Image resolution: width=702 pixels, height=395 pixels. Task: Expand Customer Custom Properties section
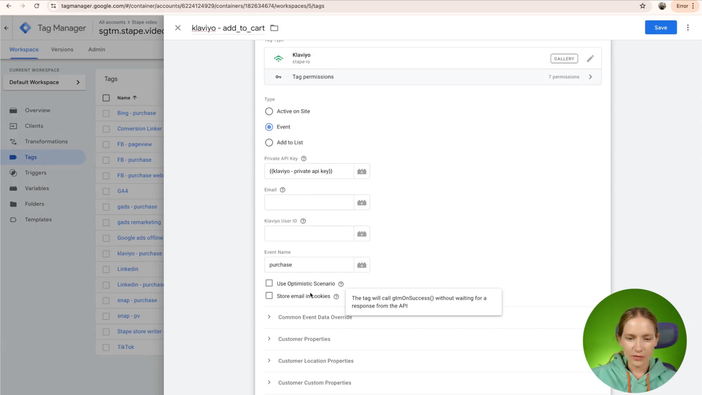point(269,383)
